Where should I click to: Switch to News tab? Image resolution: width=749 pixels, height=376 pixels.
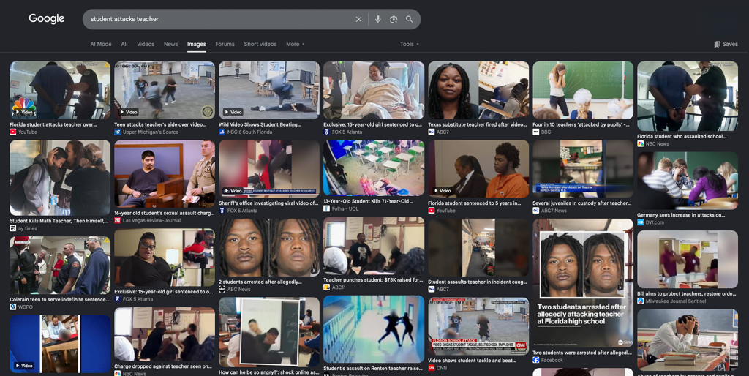[170, 44]
